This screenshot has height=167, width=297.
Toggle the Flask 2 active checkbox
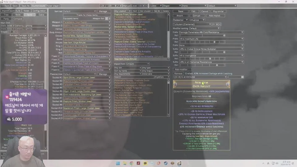61,60
